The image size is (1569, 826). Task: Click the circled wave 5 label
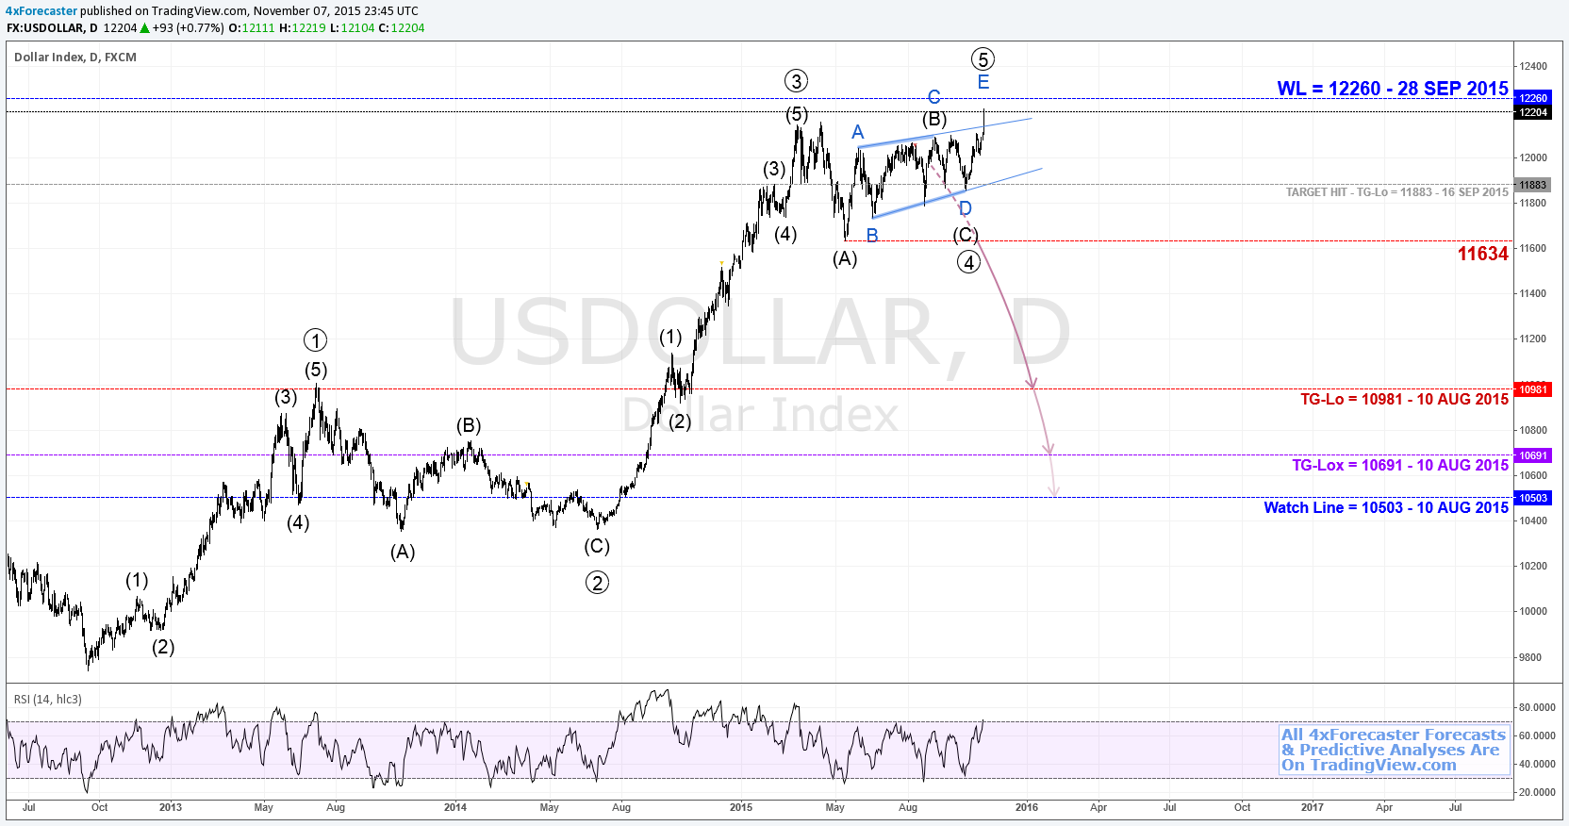(x=983, y=59)
